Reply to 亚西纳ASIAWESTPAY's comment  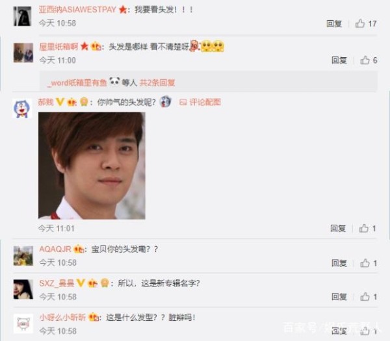pos(334,24)
